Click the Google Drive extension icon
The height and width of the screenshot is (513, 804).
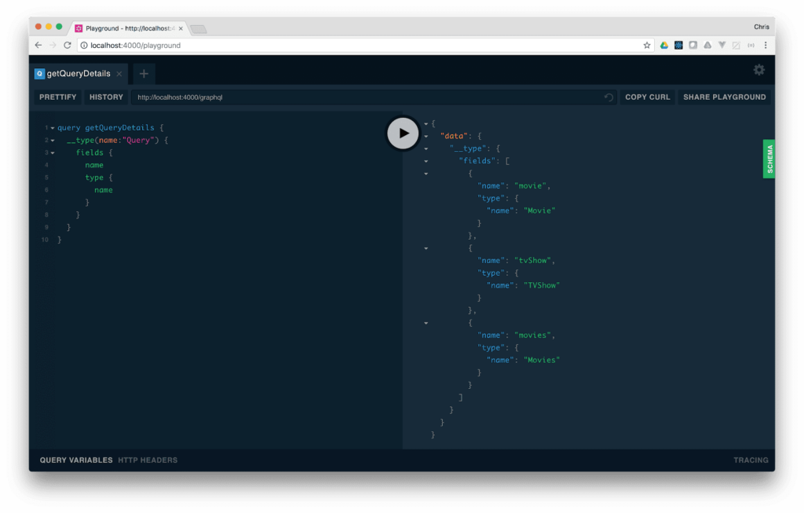tap(663, 45)
